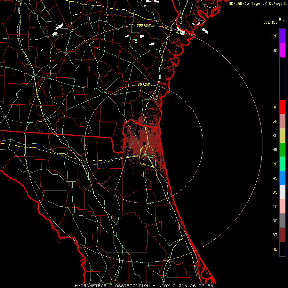Click the RA light green legend block
The width and height of the screenshot is (288, 288).
(x=283, y=164)
